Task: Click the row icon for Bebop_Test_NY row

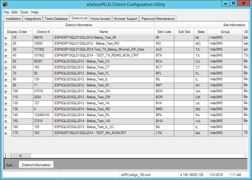Action: click(6, 85)
